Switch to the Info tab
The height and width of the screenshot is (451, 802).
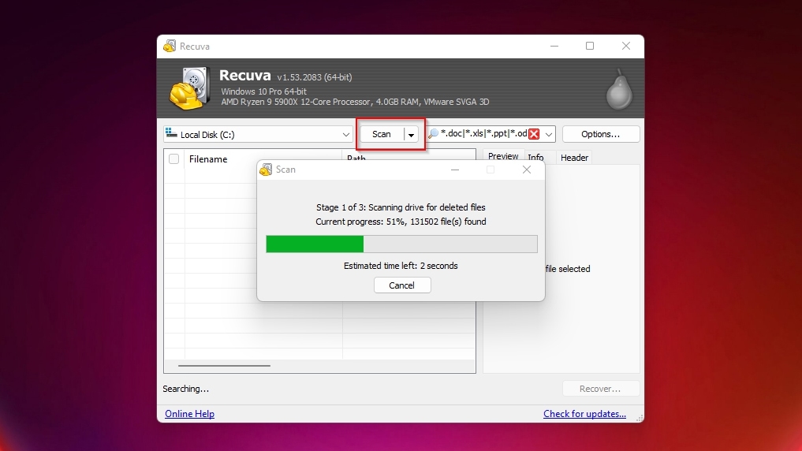[x=535, y=158]
